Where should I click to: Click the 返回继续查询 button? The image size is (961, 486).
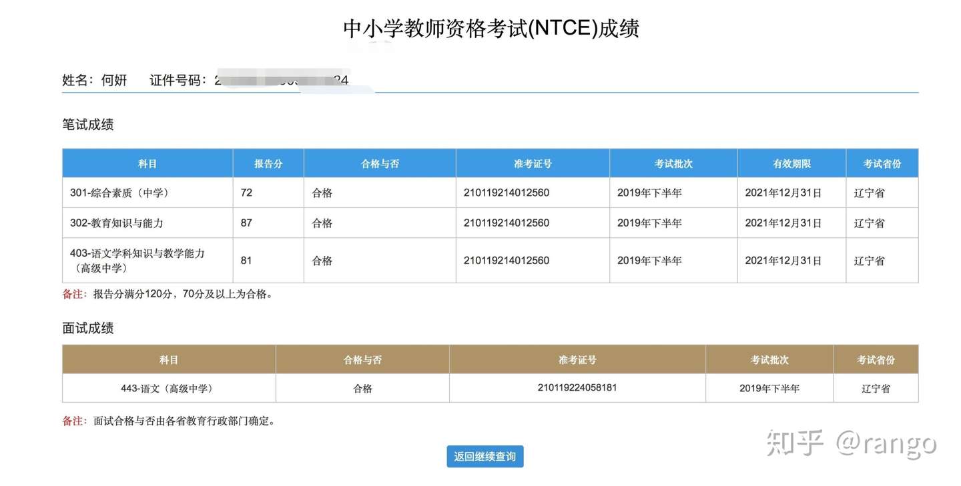click(x=485, y=457)
